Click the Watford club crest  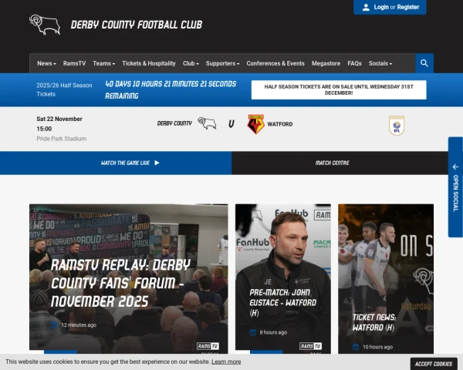click(255, 124)
